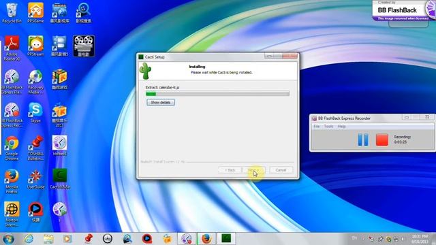436x245 pixels.
Task: Select the Recovery Media desktop shortcut
Action: pyautogui.click(x=35, y=82)
